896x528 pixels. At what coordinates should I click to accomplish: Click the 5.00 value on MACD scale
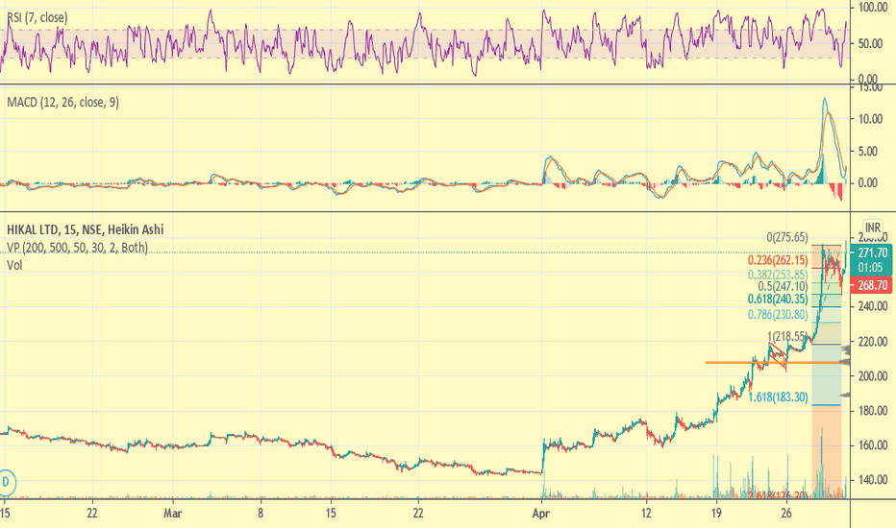point(867,152)
